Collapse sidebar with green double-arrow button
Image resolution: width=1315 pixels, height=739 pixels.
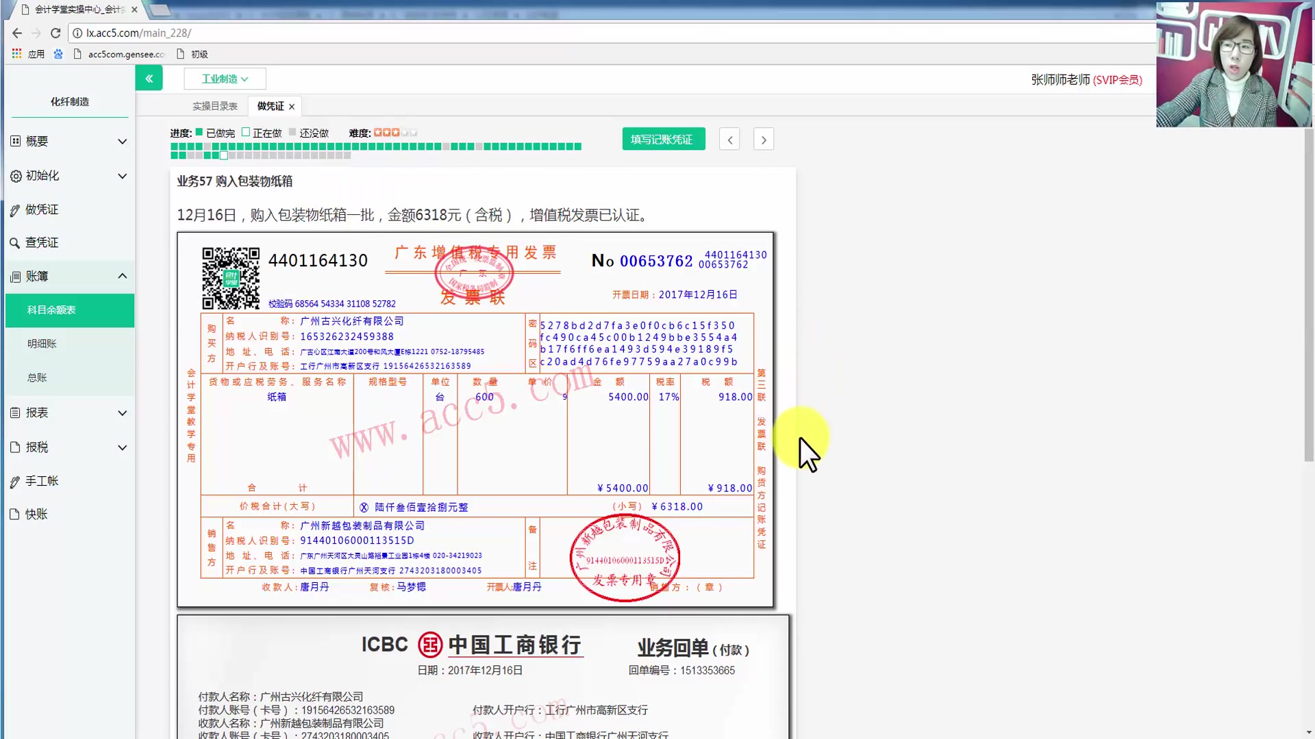click(149, 79)
